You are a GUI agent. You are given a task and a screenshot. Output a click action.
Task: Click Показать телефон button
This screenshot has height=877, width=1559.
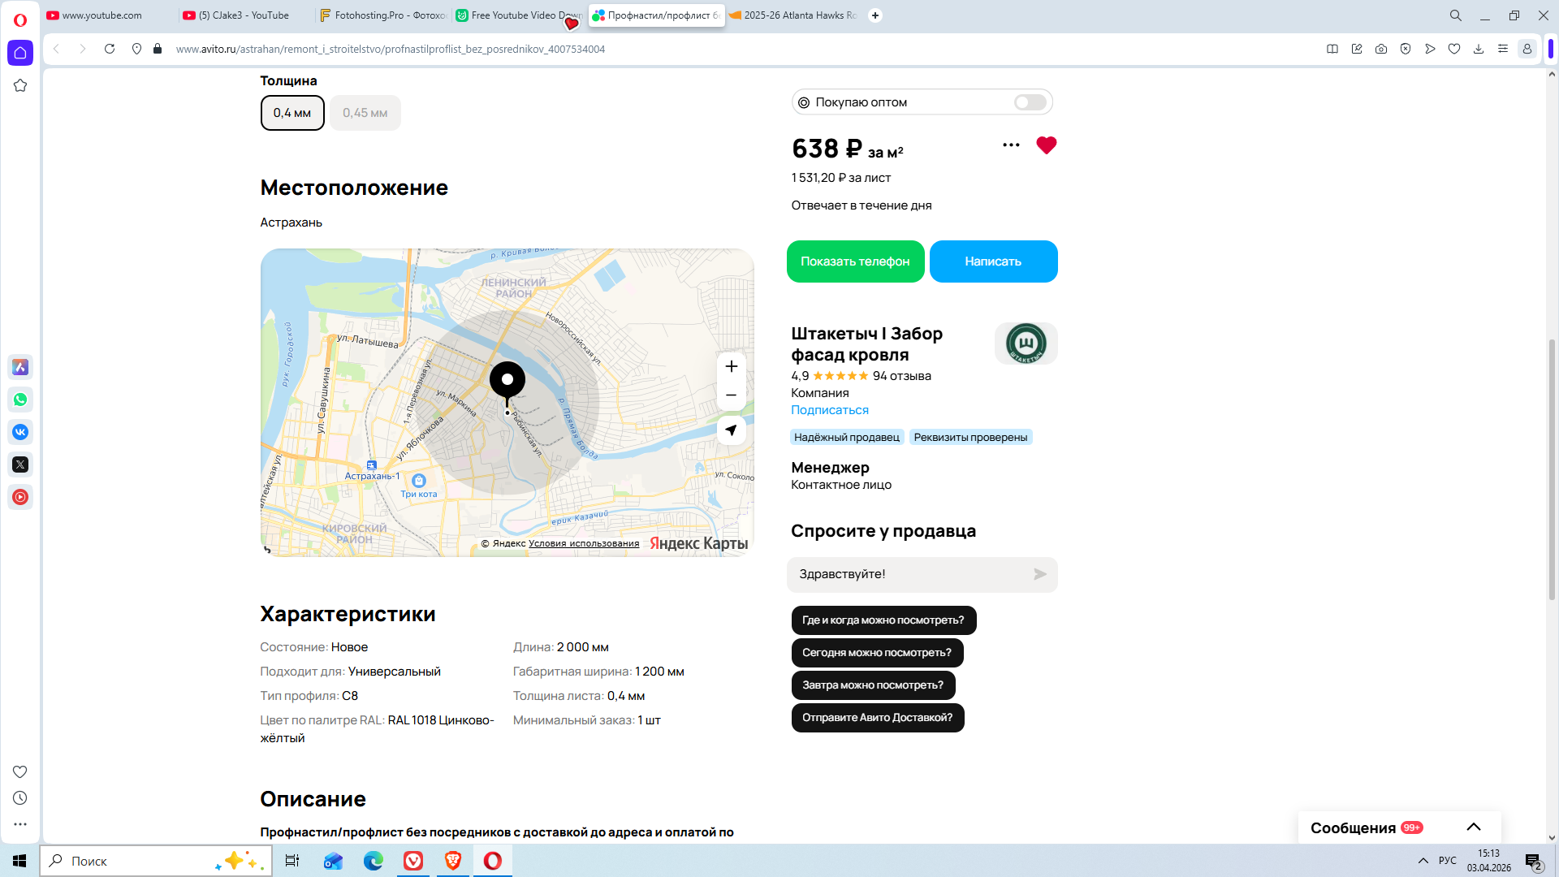[855, 261]
